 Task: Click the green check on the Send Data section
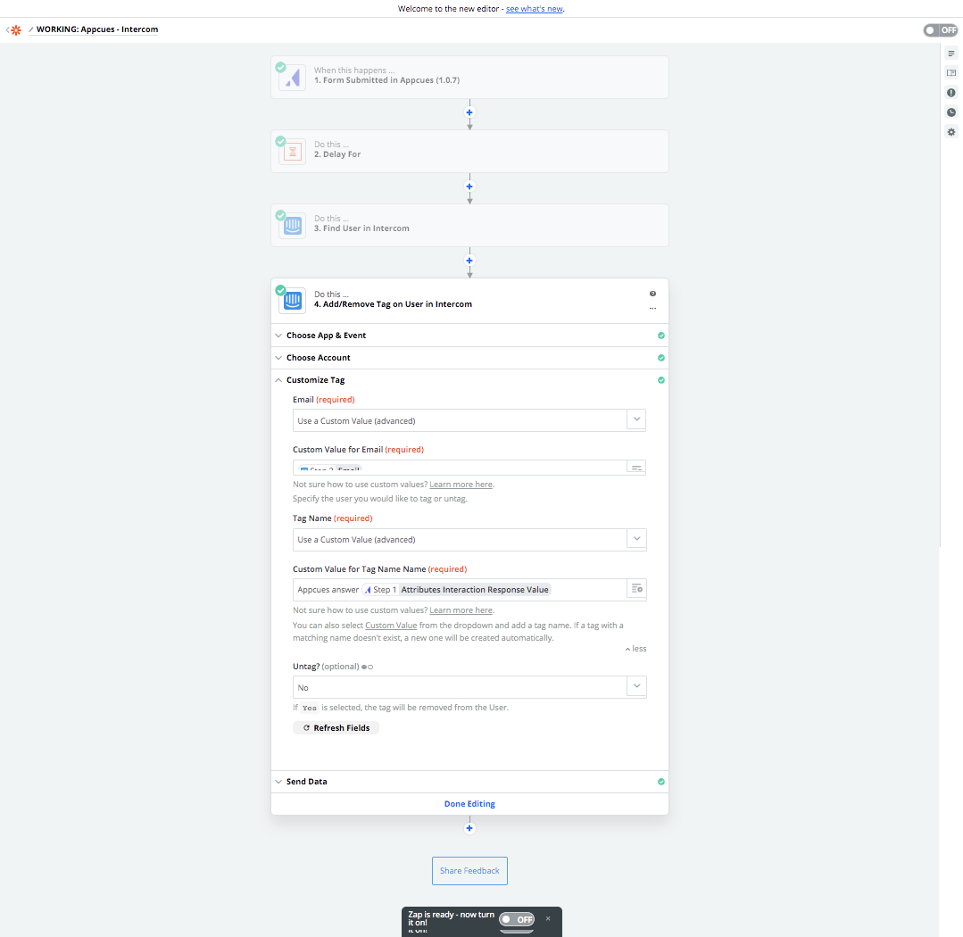pos(660,782)
